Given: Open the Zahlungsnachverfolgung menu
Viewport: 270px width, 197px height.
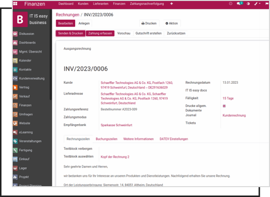Looking at the screenshot, I should (147, 3).
